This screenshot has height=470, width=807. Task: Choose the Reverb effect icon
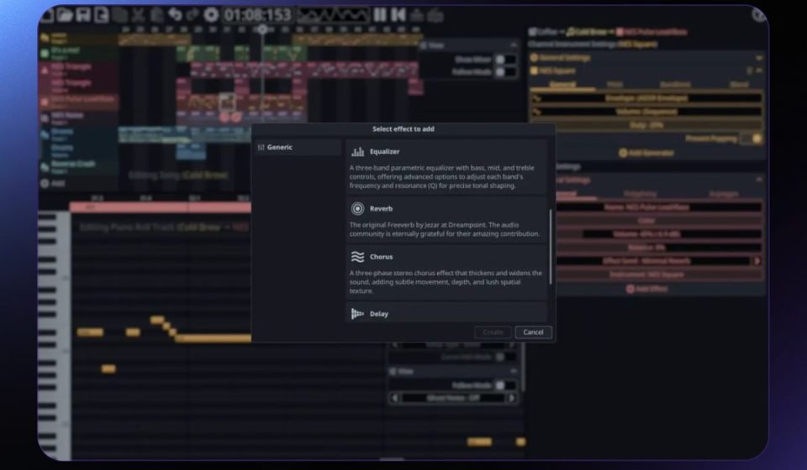358,209
